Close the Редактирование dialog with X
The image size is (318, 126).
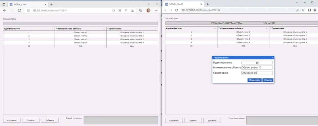(272, 58)
